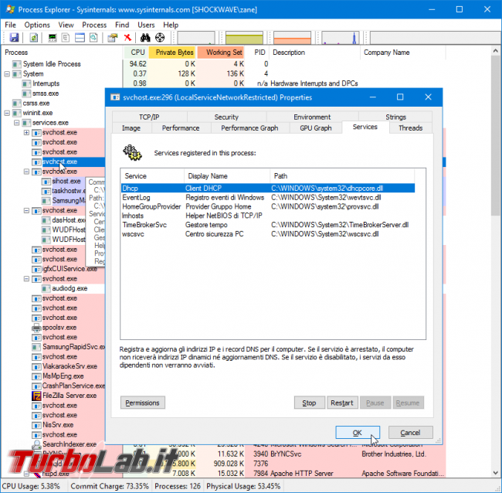Screen dimensions: 502x493
Task: Click the SearchIndexer.exe process icon
Action: coord(36,444)
